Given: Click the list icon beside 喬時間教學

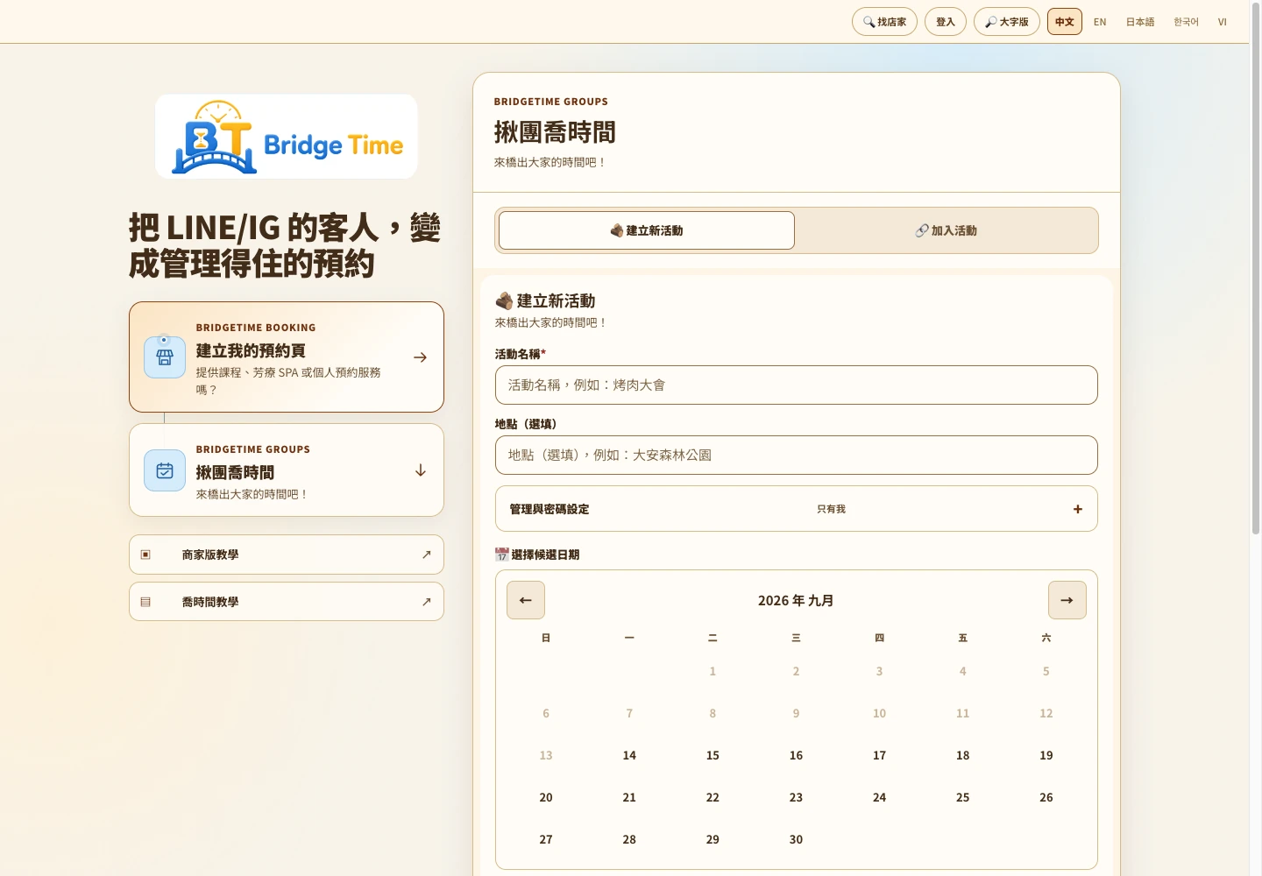Looking at the screenshot, I should (145, 602).
